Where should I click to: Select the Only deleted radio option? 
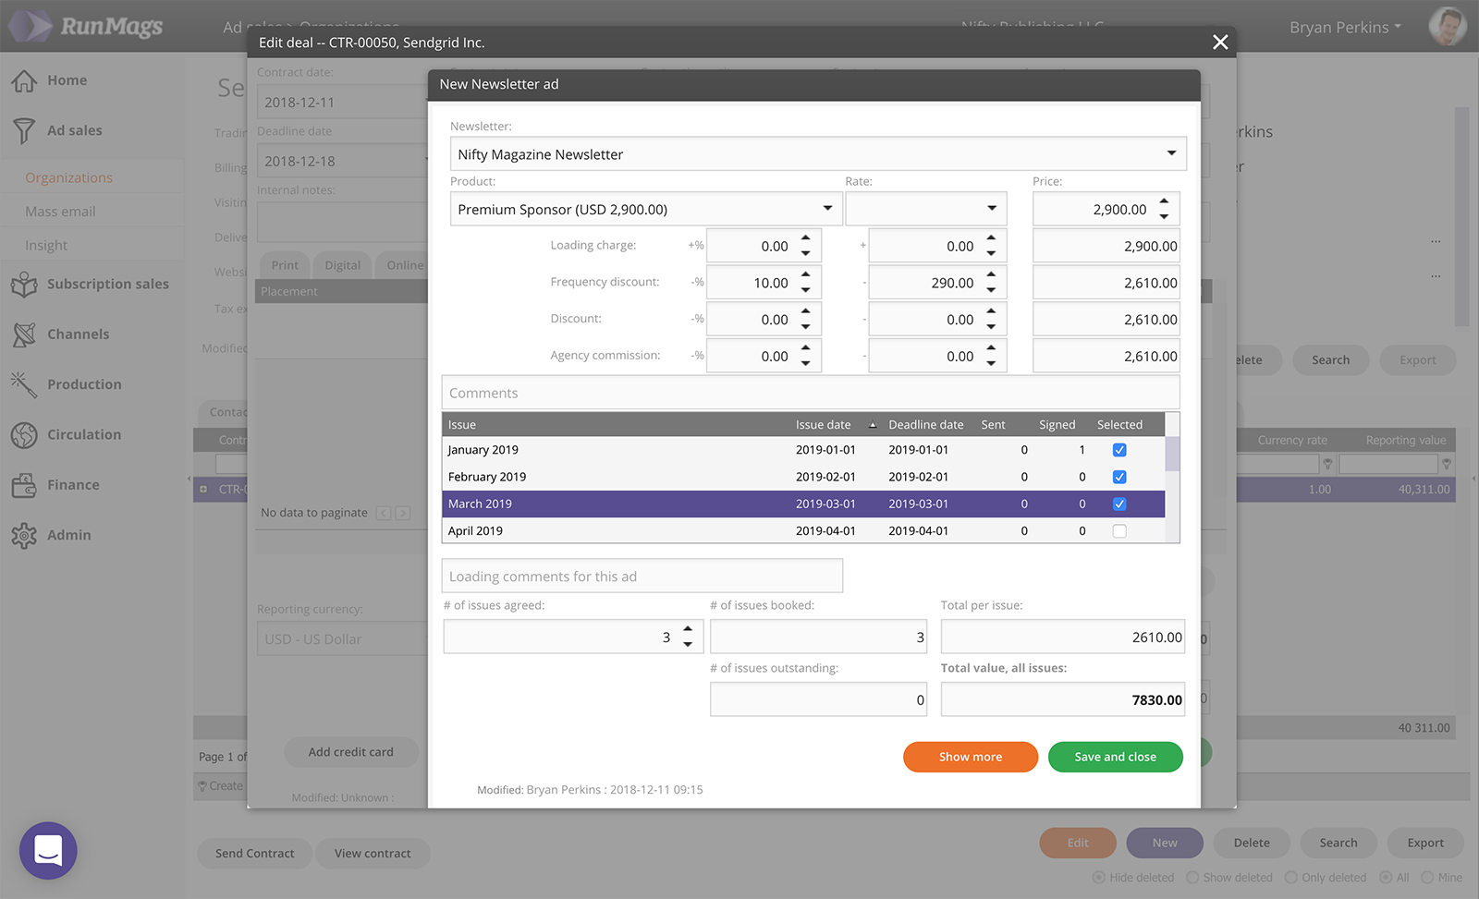(x=1291, y=877)
